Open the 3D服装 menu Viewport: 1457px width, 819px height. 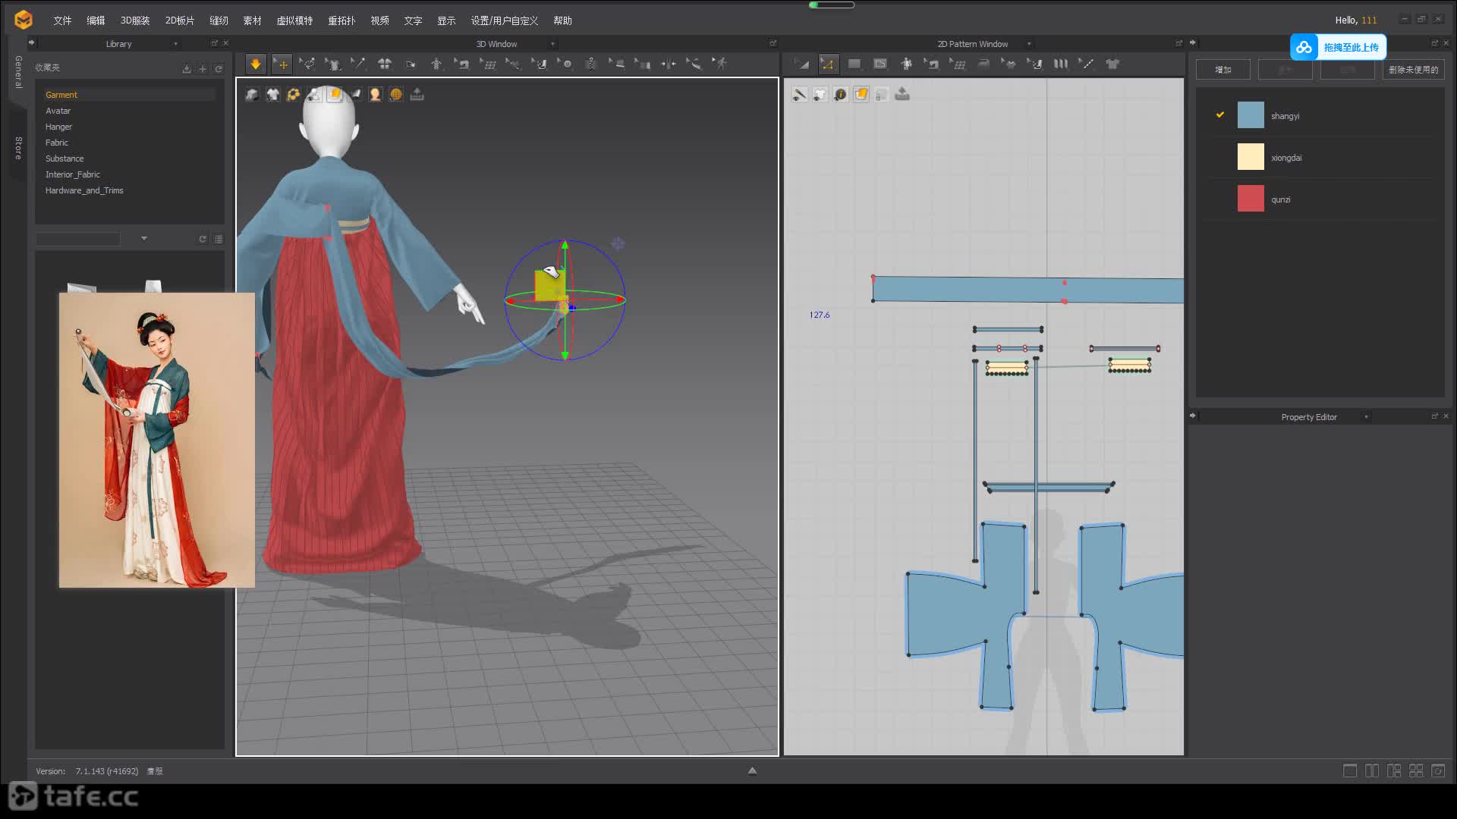[x=135, y=20]
